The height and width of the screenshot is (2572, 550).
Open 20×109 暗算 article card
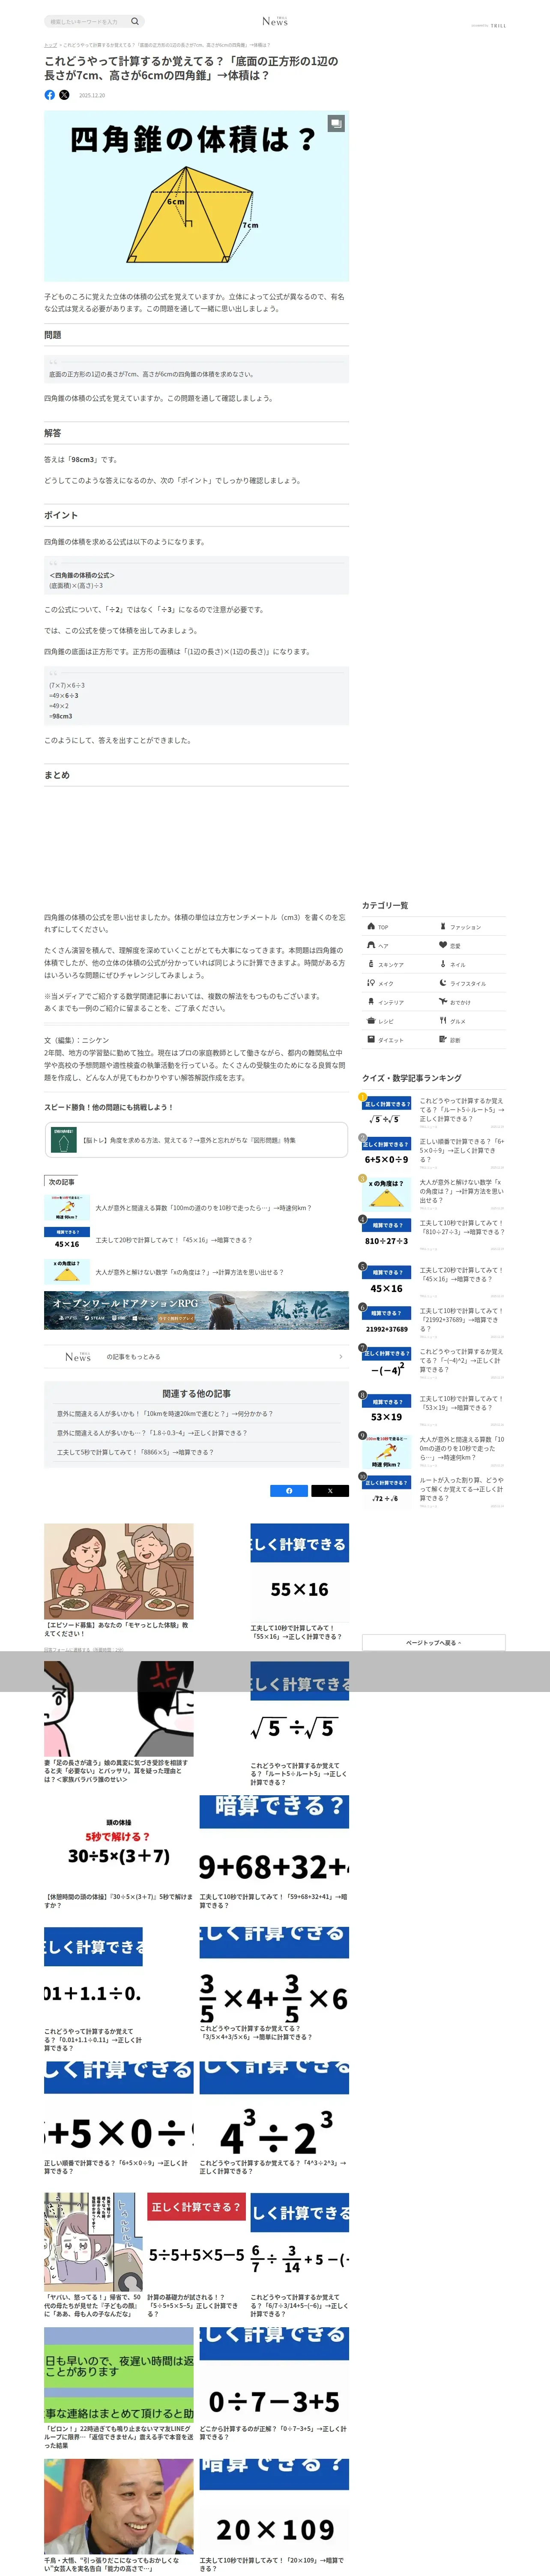coord(275,2515)
